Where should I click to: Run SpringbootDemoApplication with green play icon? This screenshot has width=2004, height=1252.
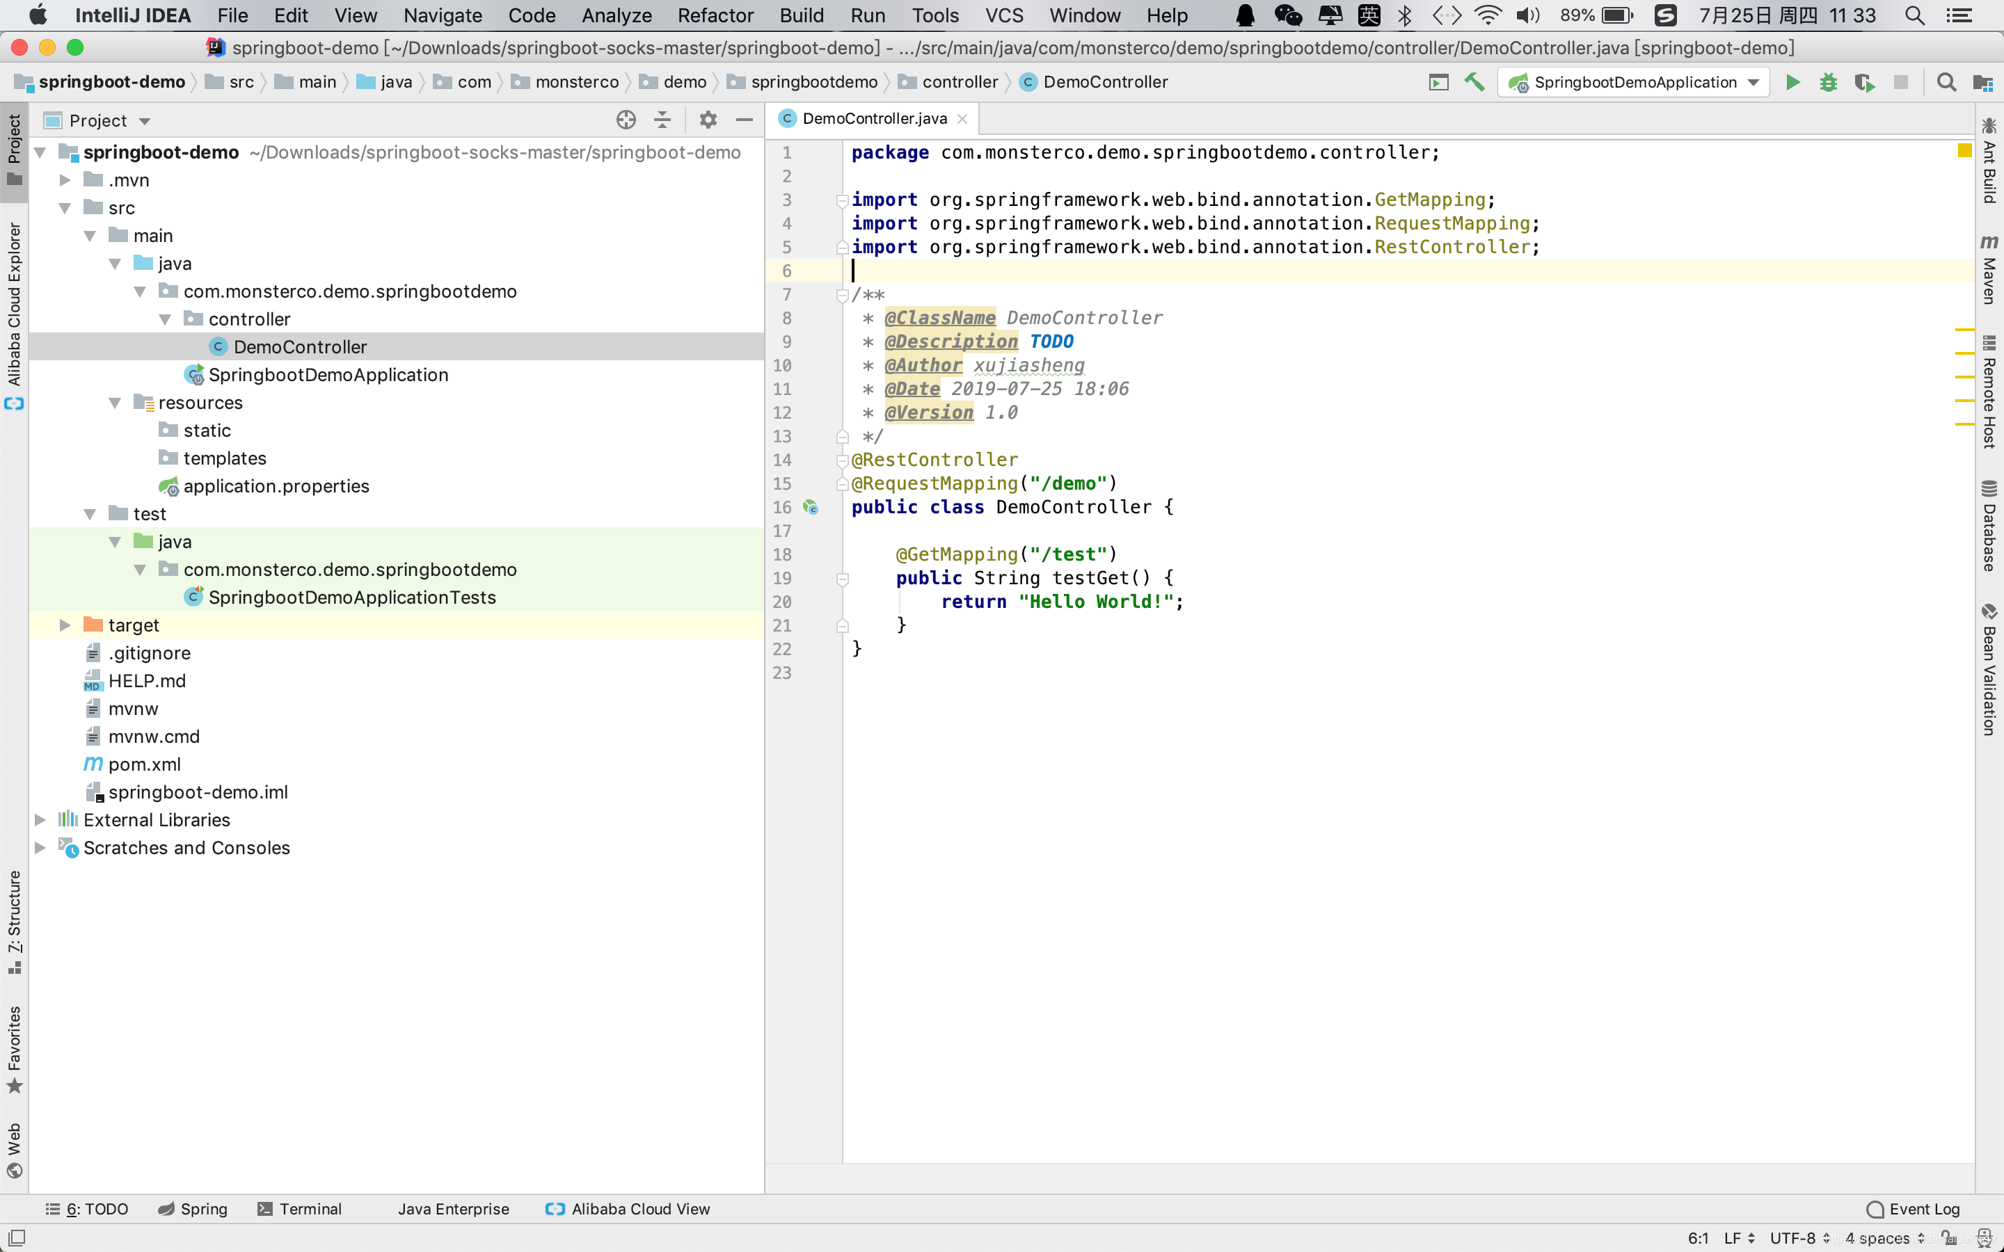click(1792, 82)
